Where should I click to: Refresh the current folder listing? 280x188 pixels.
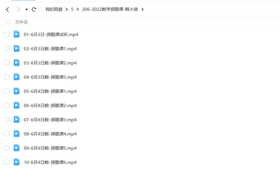pos(34,9)
